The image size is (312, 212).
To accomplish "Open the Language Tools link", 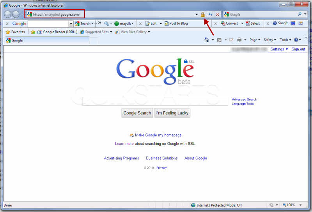I will 243,103.
